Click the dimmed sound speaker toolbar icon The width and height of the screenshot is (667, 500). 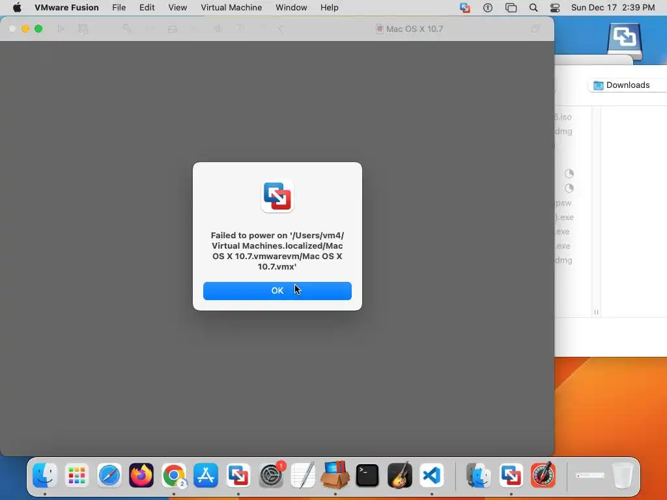coord(218,29)
